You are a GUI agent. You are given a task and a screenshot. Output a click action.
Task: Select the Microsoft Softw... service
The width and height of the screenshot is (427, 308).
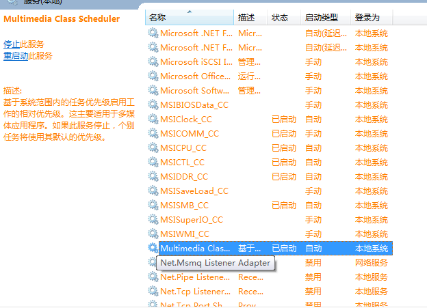[x=195, y=91]
